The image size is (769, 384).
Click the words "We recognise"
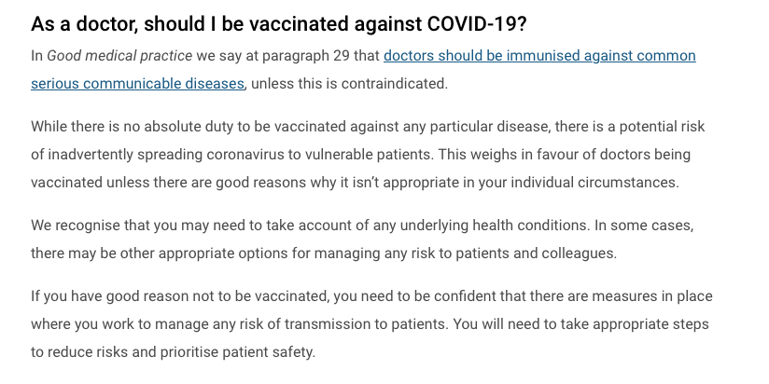click(x=73, y=225)
